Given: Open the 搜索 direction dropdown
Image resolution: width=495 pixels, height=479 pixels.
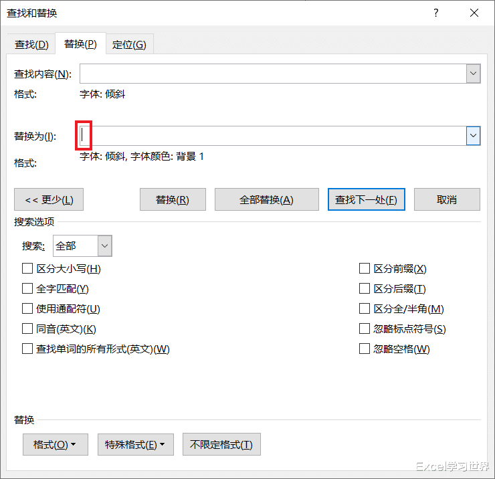Looking at the screenshot, I should [x=105, y=246].
